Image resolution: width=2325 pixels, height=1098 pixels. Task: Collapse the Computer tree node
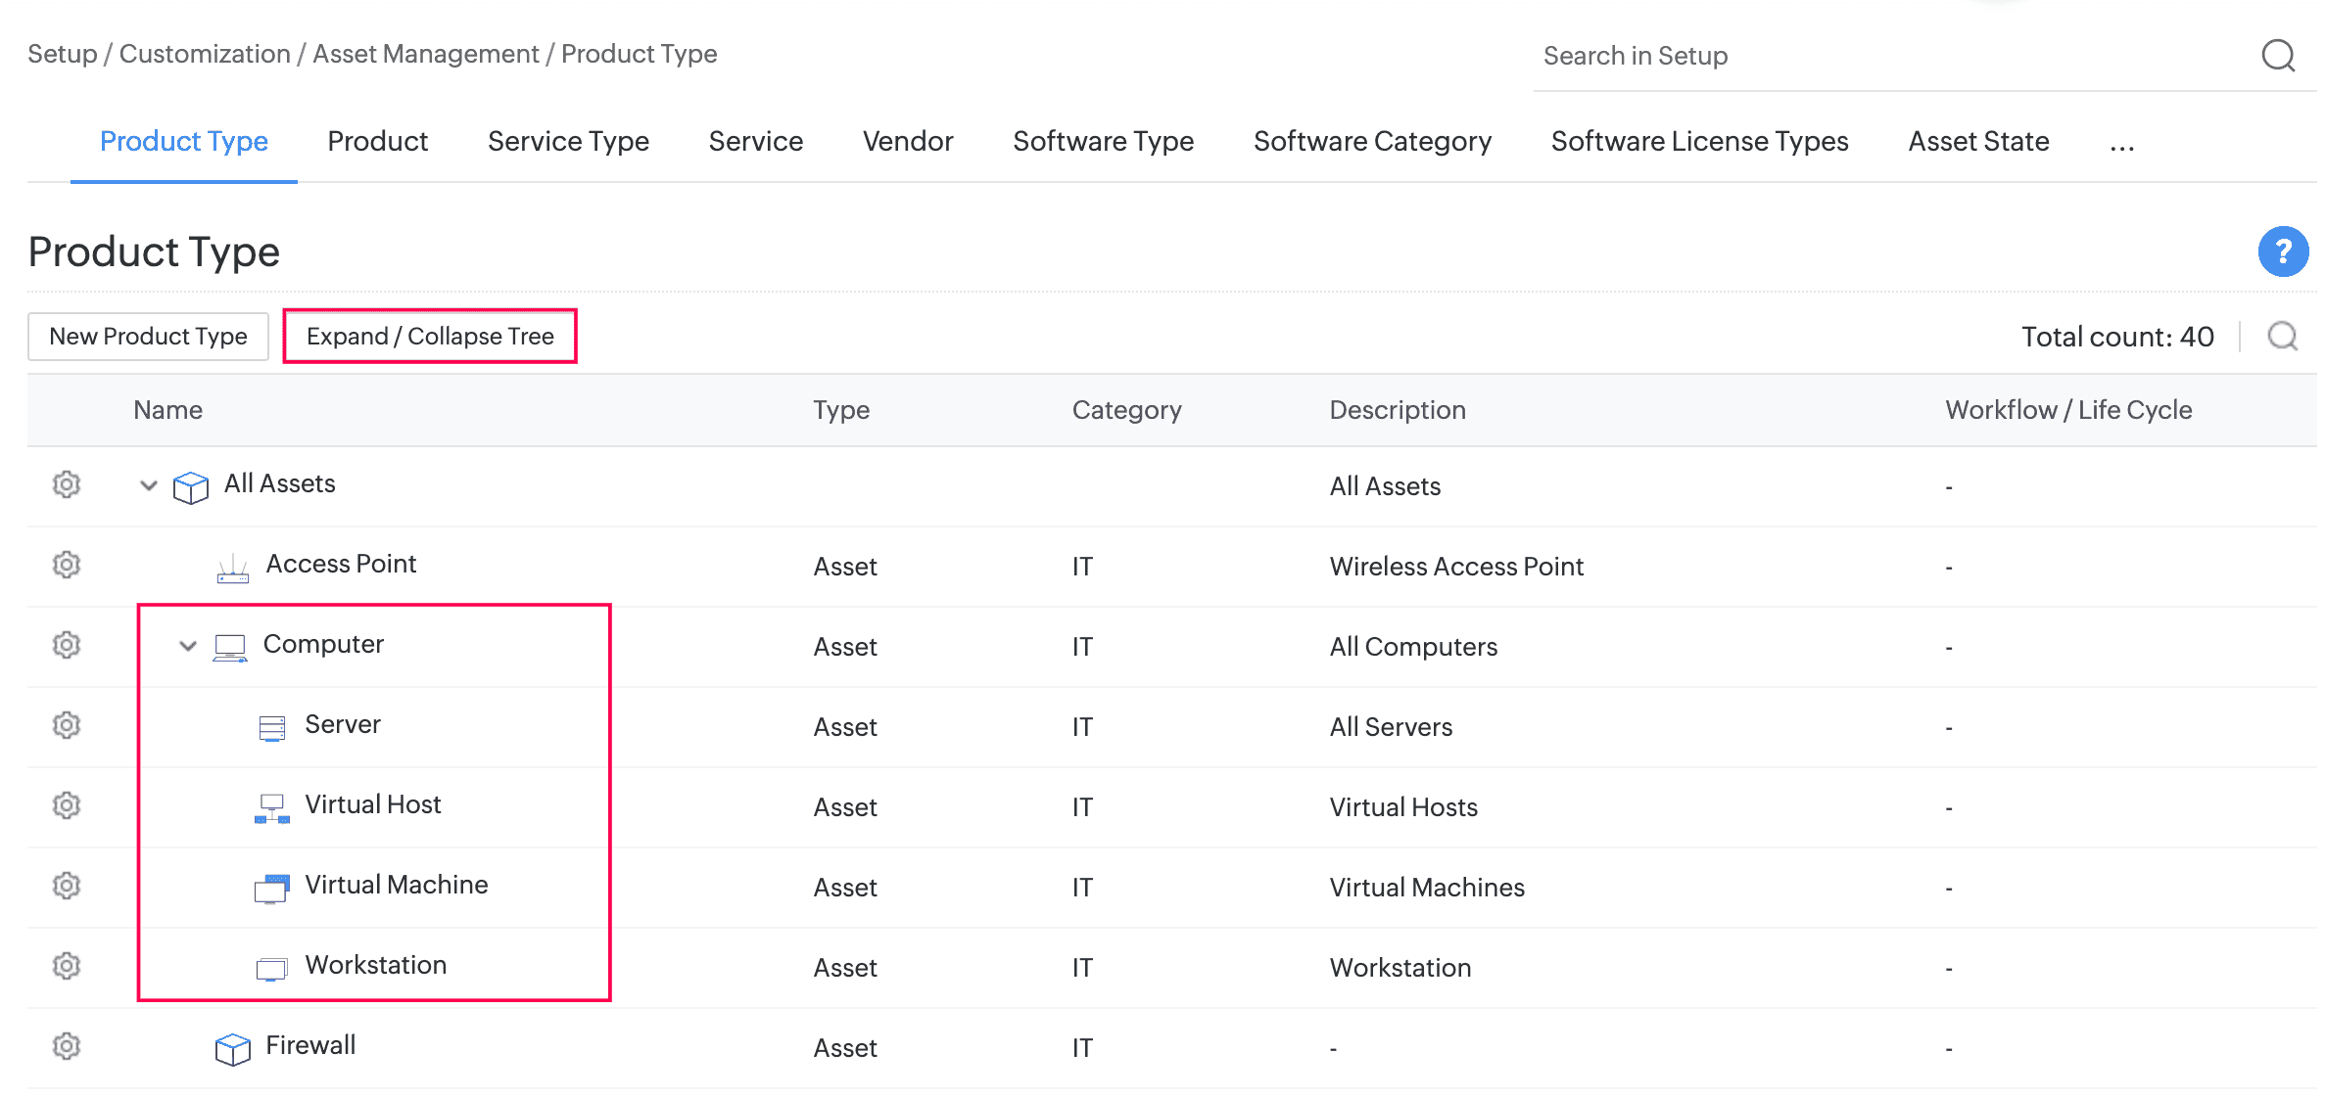(188, 646)
